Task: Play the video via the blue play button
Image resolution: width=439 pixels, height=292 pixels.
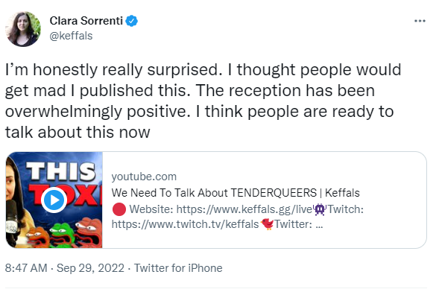Action: coord(54,200)
